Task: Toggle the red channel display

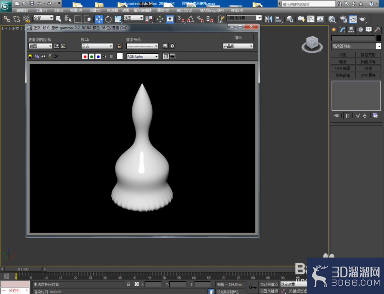Action: click(85, 56)
